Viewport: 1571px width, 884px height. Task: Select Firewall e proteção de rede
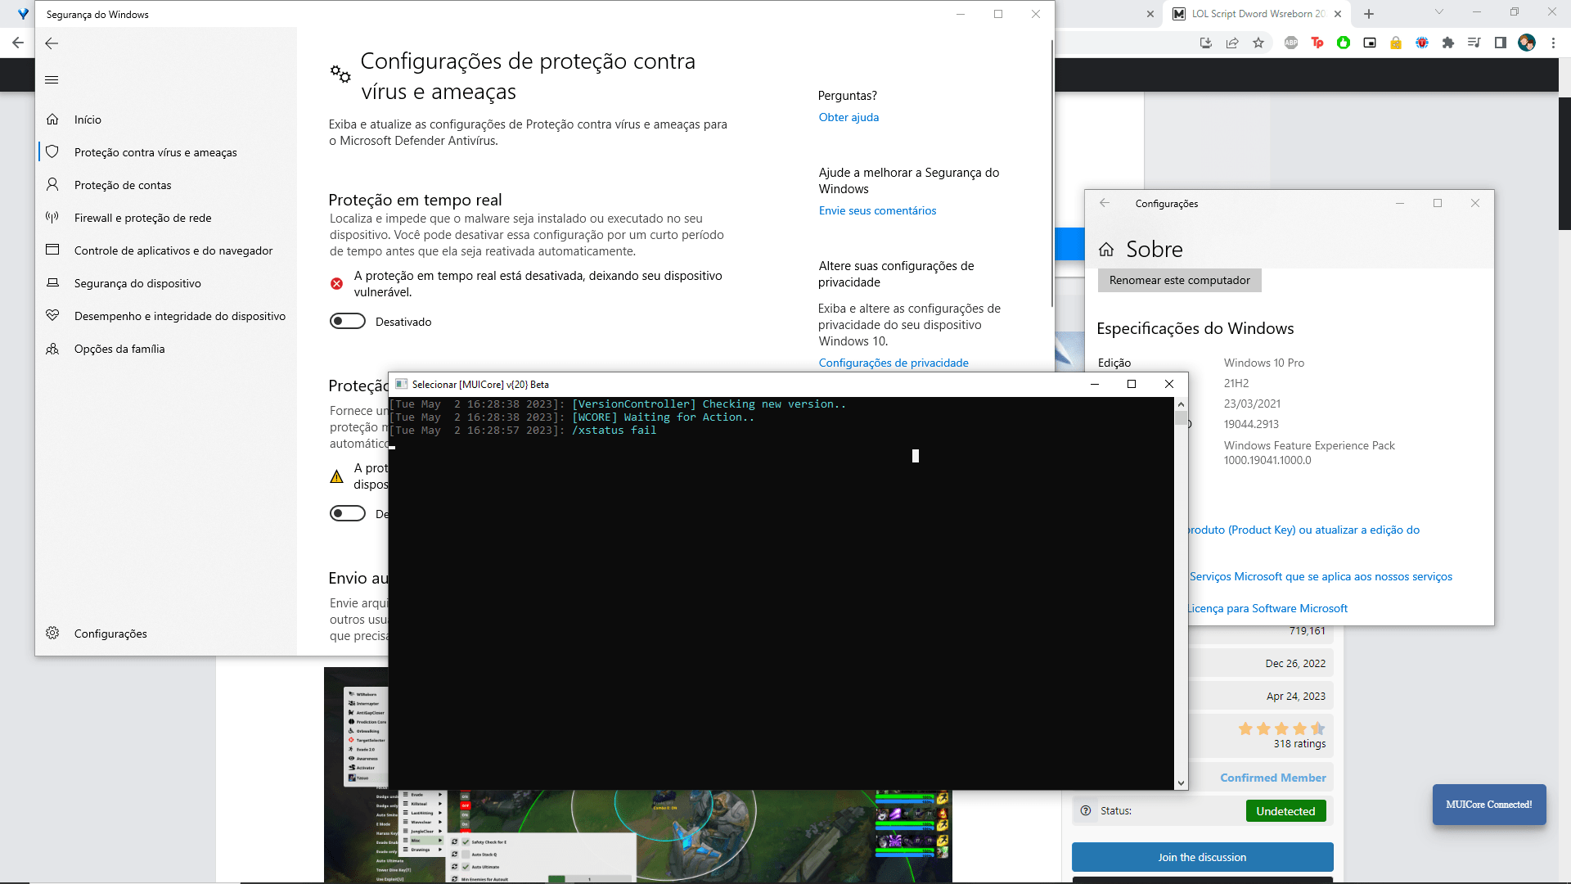(166, 218)
